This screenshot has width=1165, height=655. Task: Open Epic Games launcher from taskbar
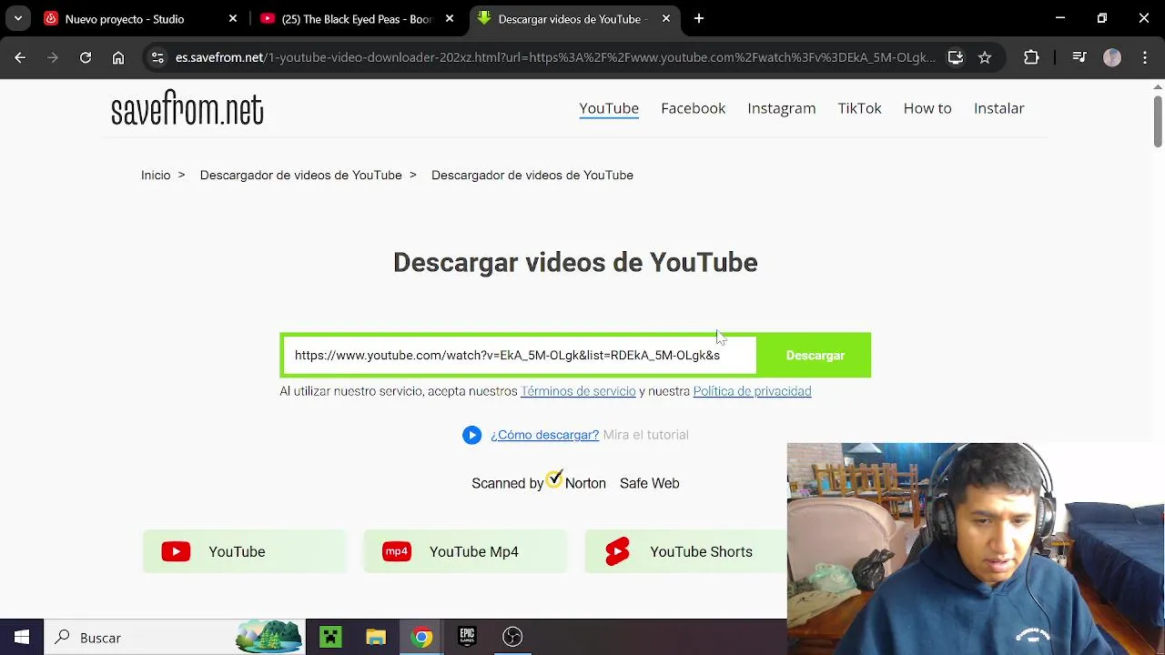pos(467,637)
